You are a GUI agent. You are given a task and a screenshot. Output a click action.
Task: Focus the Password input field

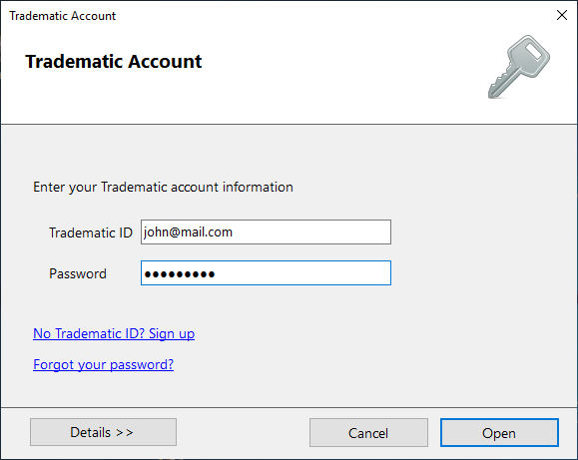coord(266,273)
